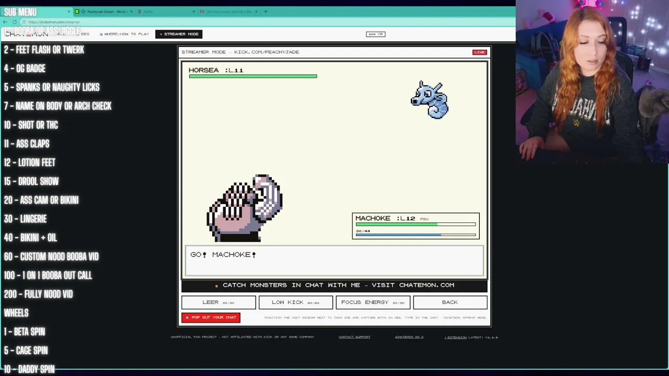Open the Where/How to Play page
The width and height of the screenshot is (669, 376).
[x=124, y=34]
